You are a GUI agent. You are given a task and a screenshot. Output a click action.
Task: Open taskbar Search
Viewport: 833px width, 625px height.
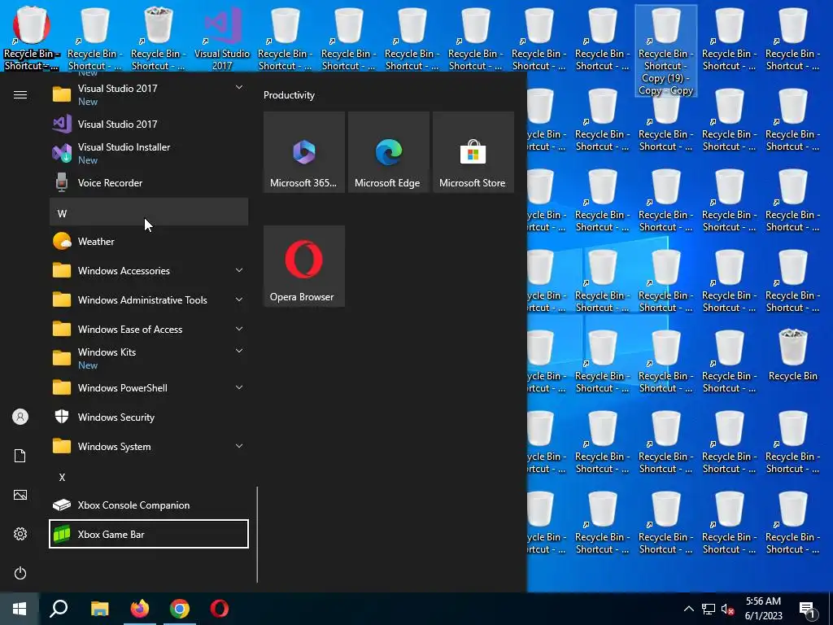coord(59,609)
